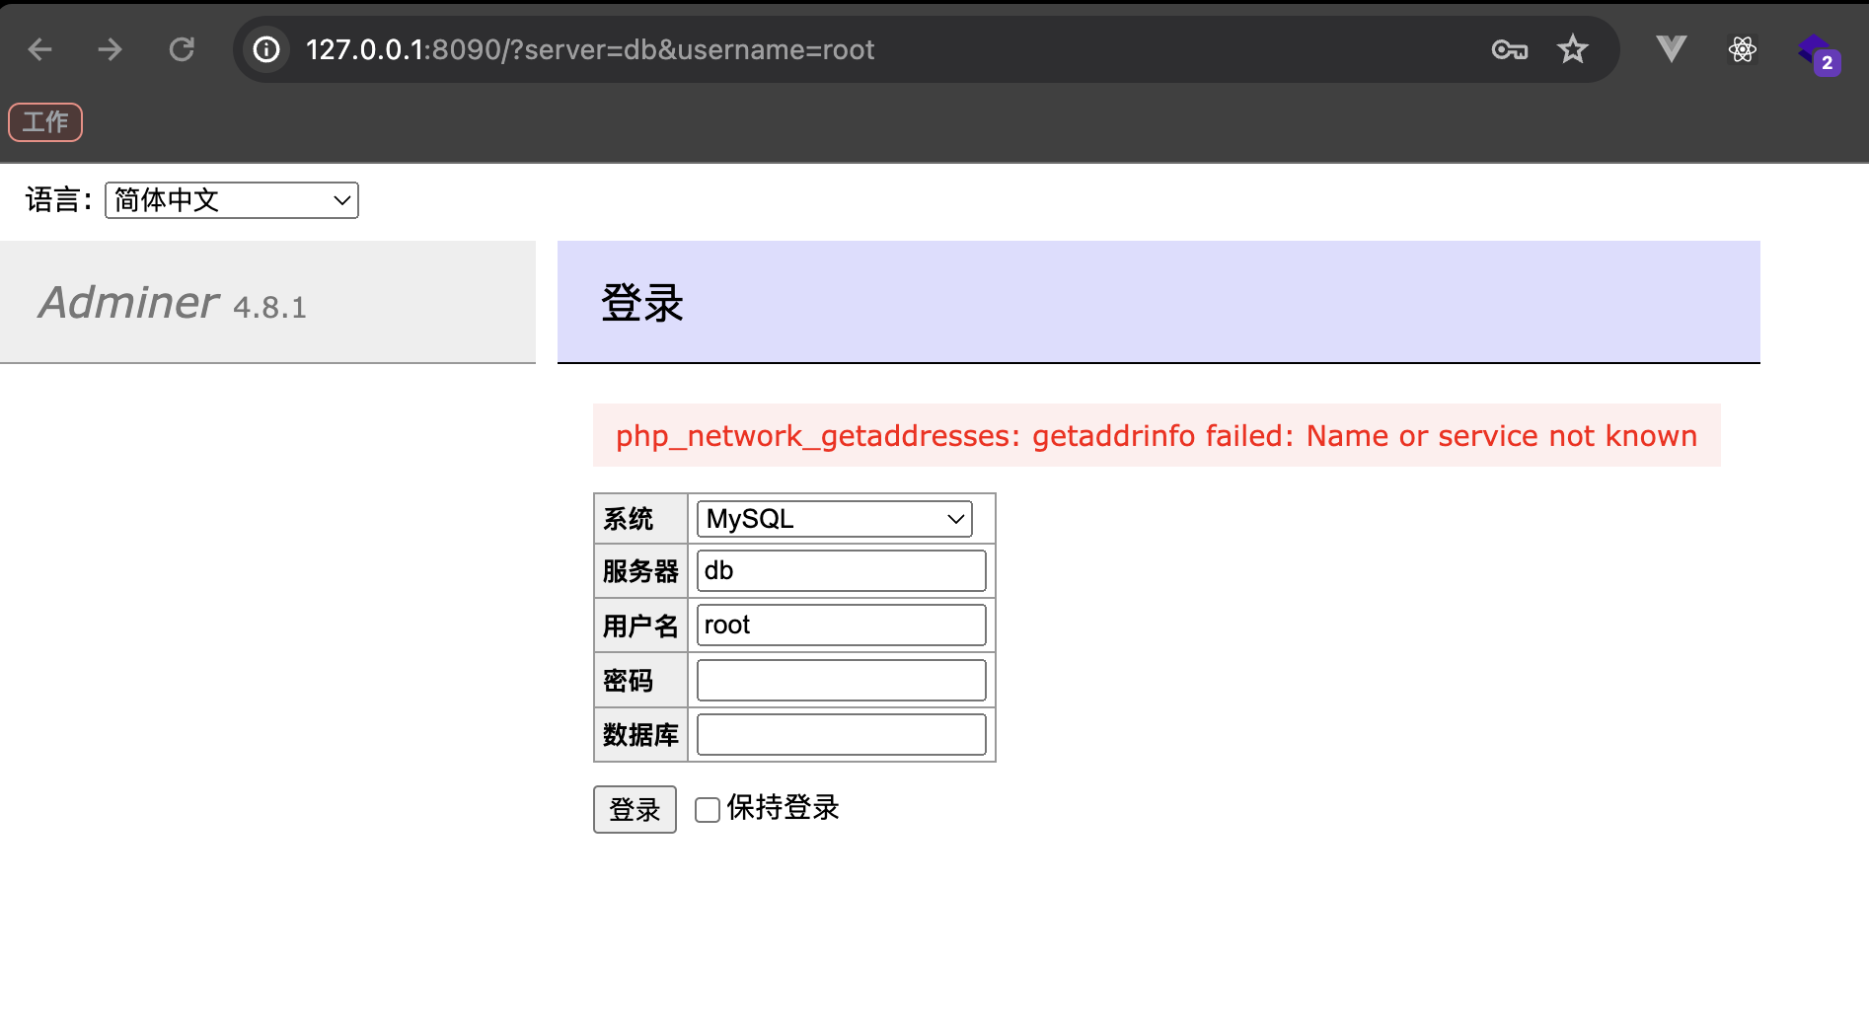
Task: Reload the Adminer page
Action: 182,49
